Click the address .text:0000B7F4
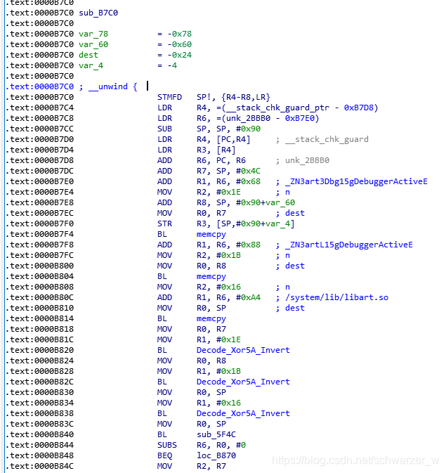The image size is (446, 473). click(x=39, y=234)
